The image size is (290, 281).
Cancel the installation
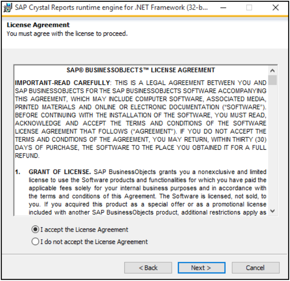pos(255,268)
